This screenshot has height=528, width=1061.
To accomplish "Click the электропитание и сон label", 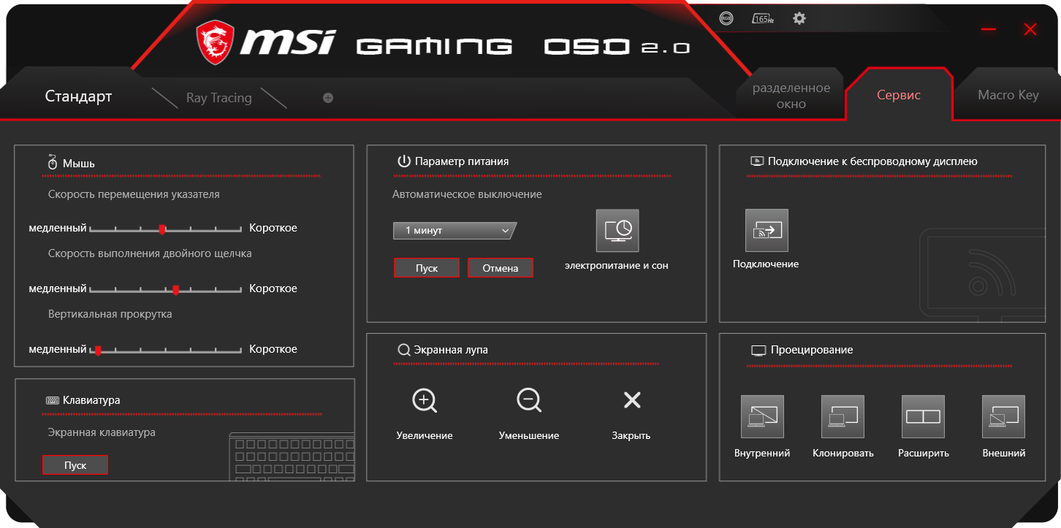I will pos(617,265).
